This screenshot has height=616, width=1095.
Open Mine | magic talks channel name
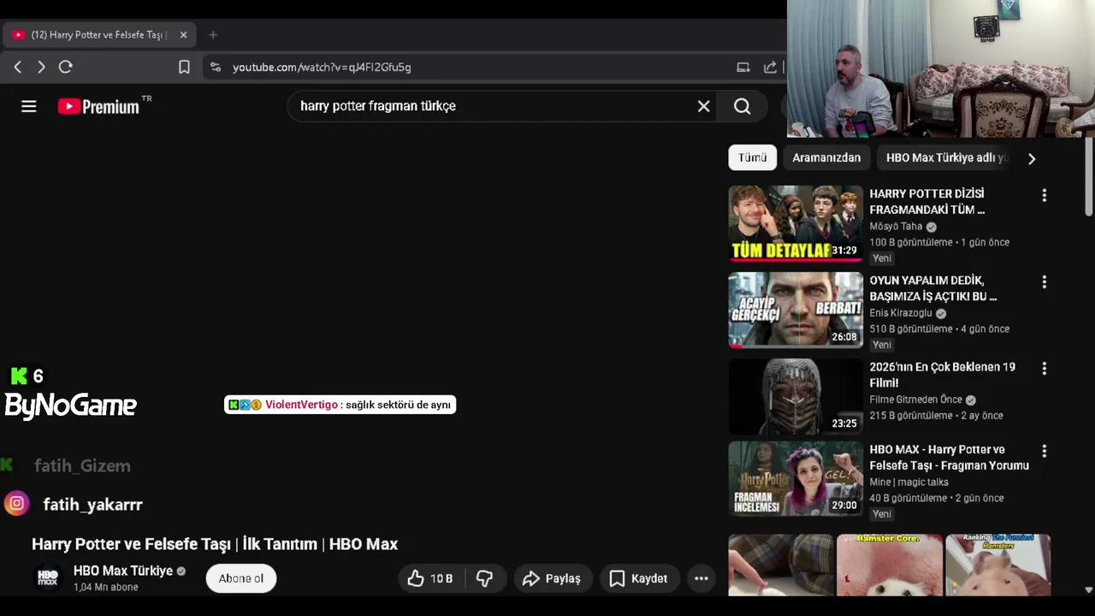pos(909,483)
